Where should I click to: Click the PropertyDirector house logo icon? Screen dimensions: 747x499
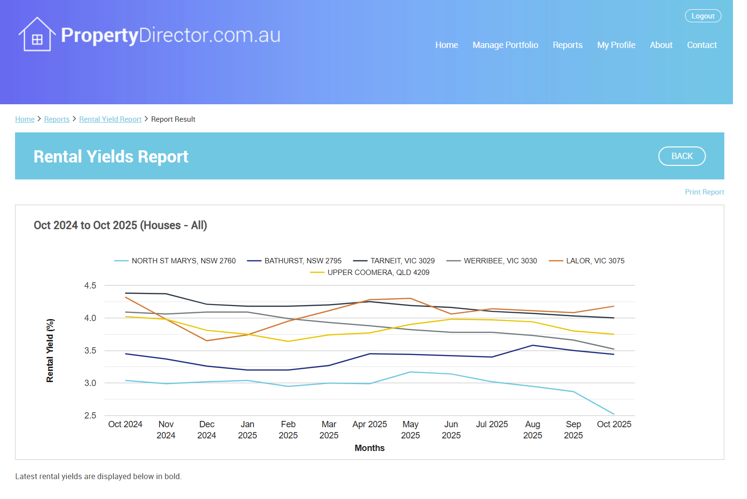(x=37, y=35)
